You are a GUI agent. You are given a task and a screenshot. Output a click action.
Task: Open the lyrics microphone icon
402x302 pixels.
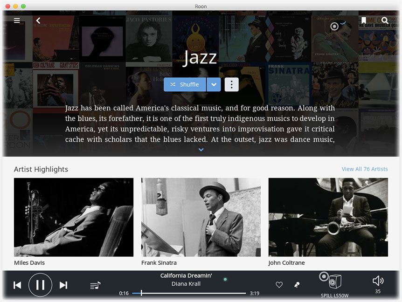(x=297, y=285)
